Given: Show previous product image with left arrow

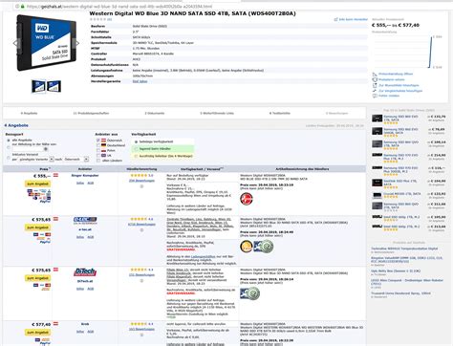Looking at the screenshot, I should point(15,43).
